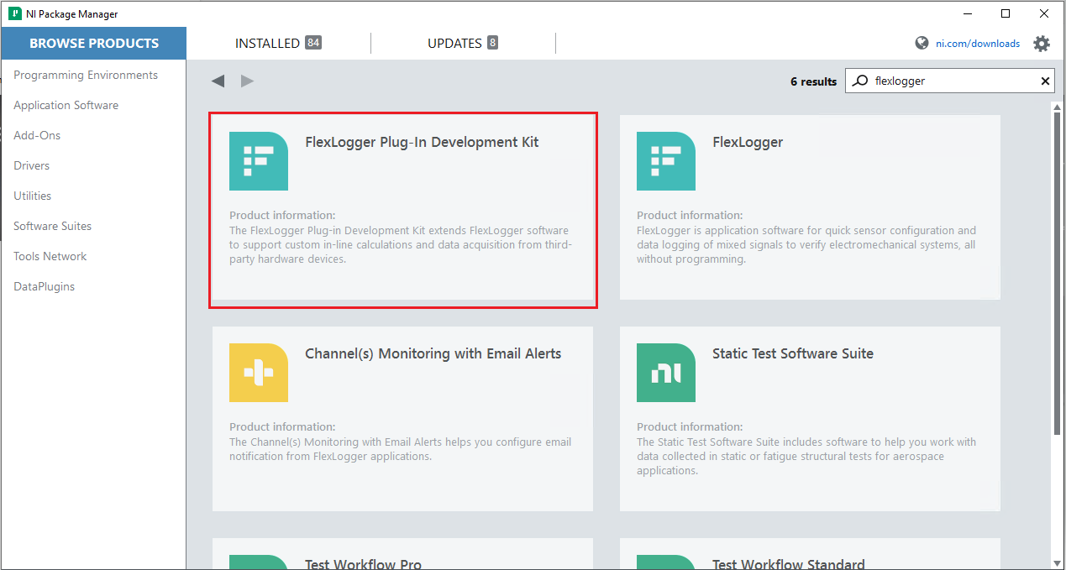
Task: Click the scrollbar up arrow
Action: click(x=1058, y=107)
